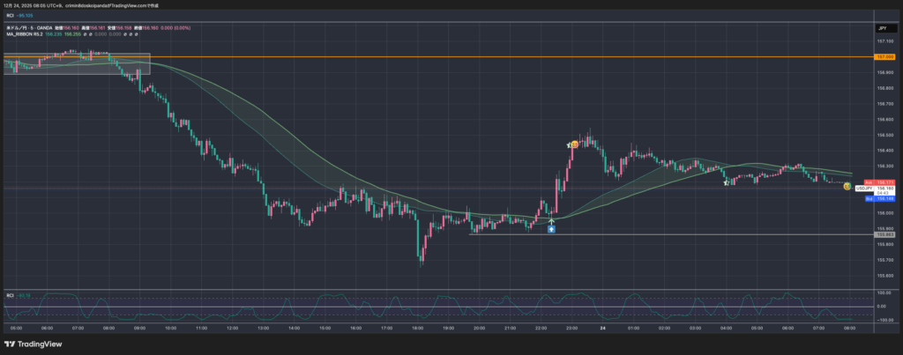
Task: Click the JPY currency label on price axis
Action: pyautogui.click(x=882, y=29)
